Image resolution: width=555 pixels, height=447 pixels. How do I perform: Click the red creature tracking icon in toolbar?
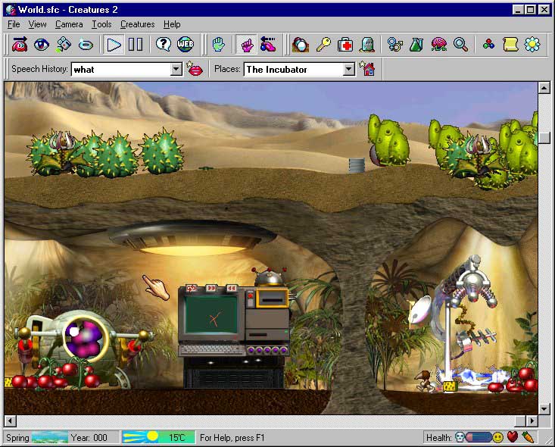point(20,45)
